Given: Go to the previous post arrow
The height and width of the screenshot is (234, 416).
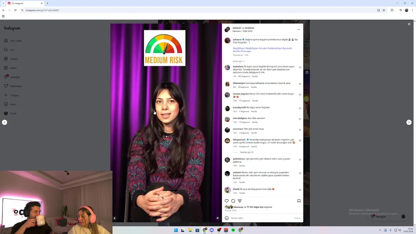Looking at the screenshot, I should coord(5,123).
